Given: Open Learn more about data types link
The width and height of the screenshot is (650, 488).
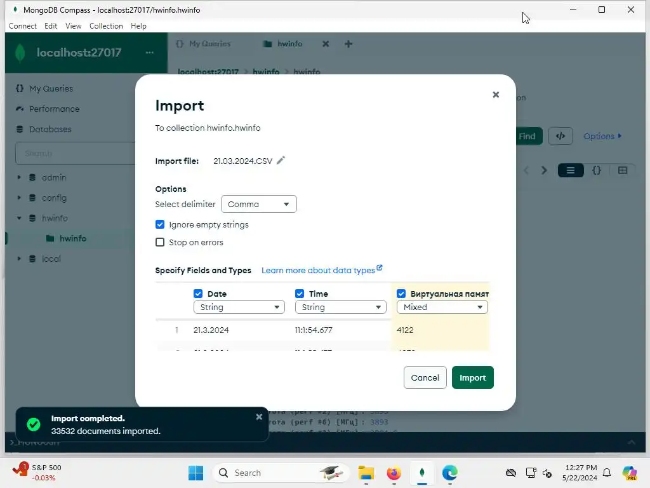Looking at the screenshot, I should (x=322, y=270).
